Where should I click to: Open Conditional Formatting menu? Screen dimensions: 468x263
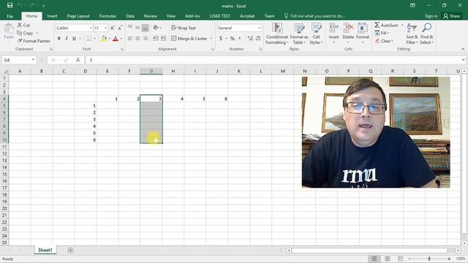(277, 34)
